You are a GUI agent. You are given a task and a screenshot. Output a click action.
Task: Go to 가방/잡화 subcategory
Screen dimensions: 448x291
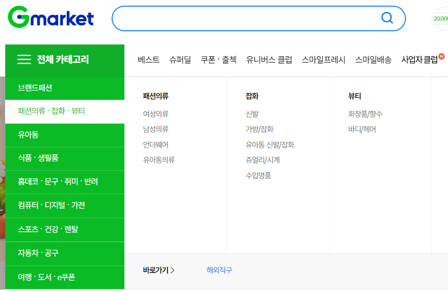(x=259, y=129)
